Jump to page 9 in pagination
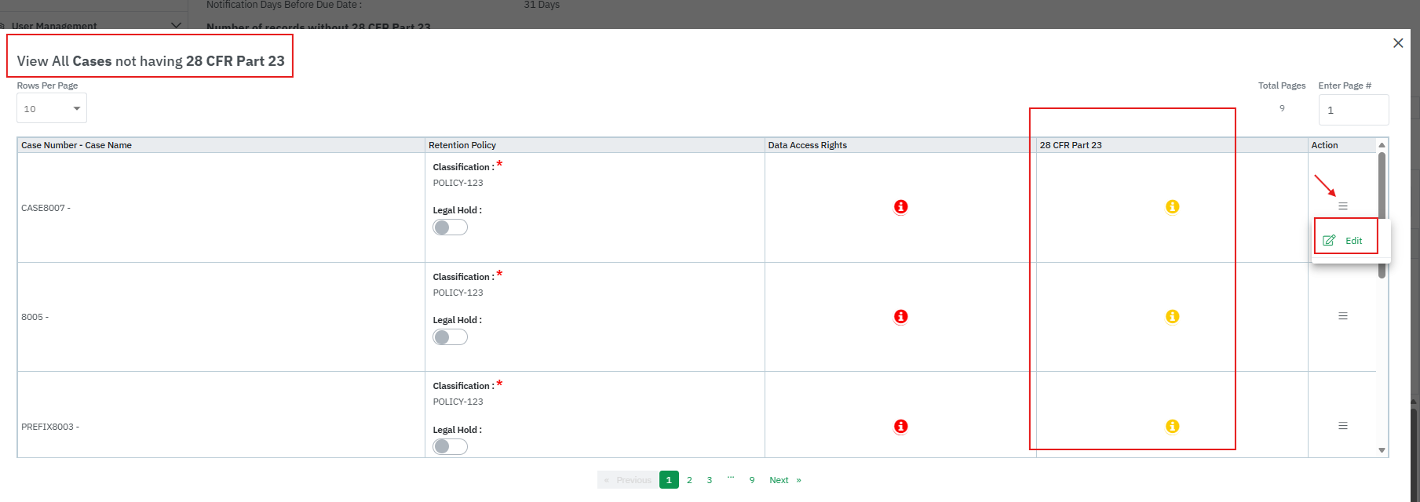This screenshot has height=502, width=1420. click(x=751, y=480)
